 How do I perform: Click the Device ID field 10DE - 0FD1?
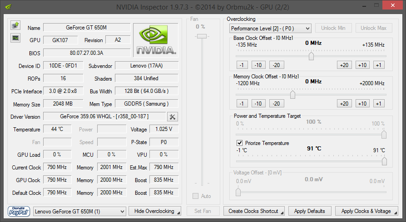click(x=63, y=66)
